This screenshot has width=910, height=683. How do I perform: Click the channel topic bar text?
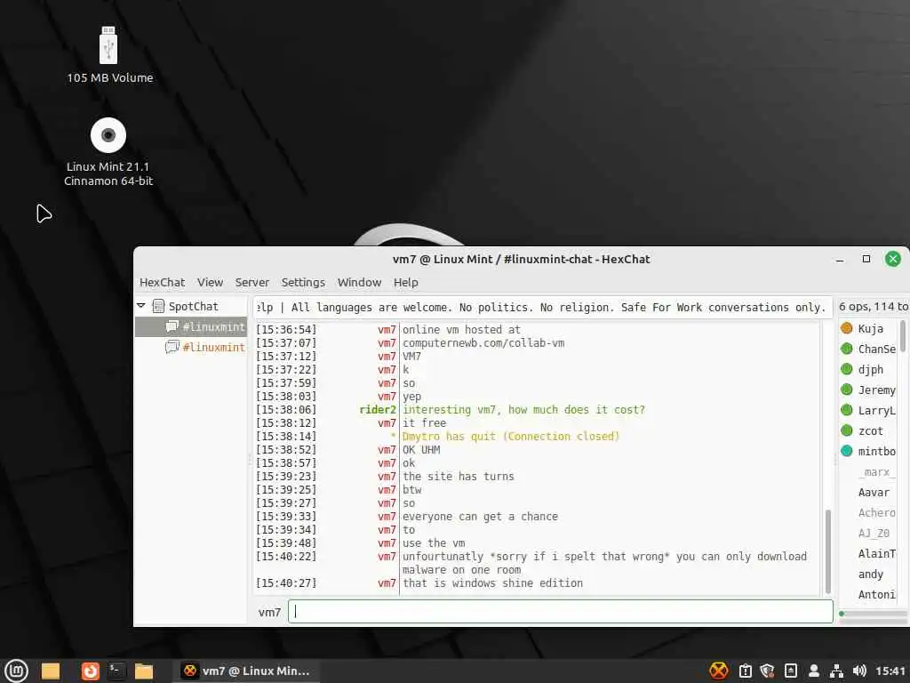[x=541, y=307]
